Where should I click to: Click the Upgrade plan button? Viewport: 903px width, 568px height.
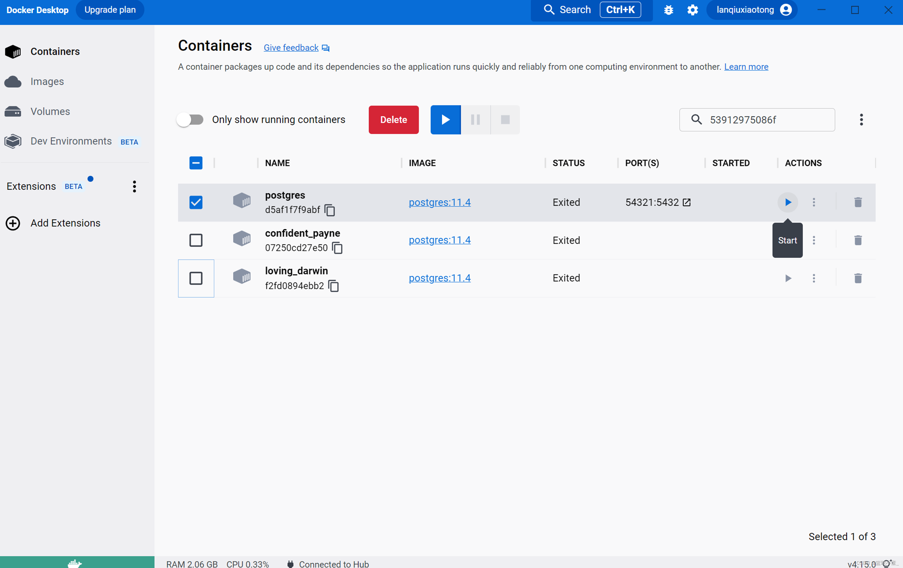(110, 10)
